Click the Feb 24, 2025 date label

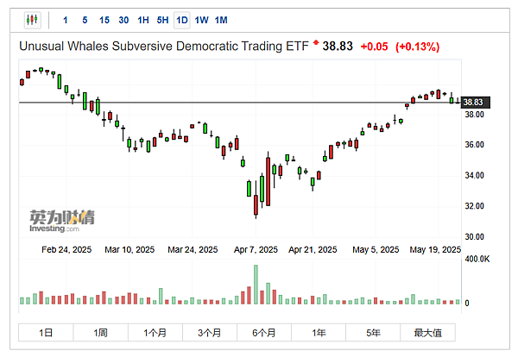(x=66, y=249)
